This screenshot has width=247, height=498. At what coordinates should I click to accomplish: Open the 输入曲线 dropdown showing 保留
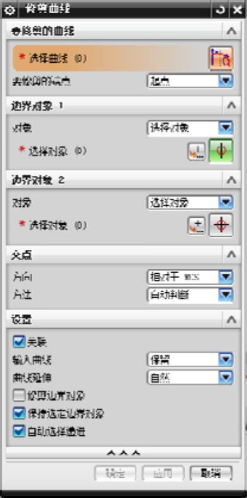(190, 359)
